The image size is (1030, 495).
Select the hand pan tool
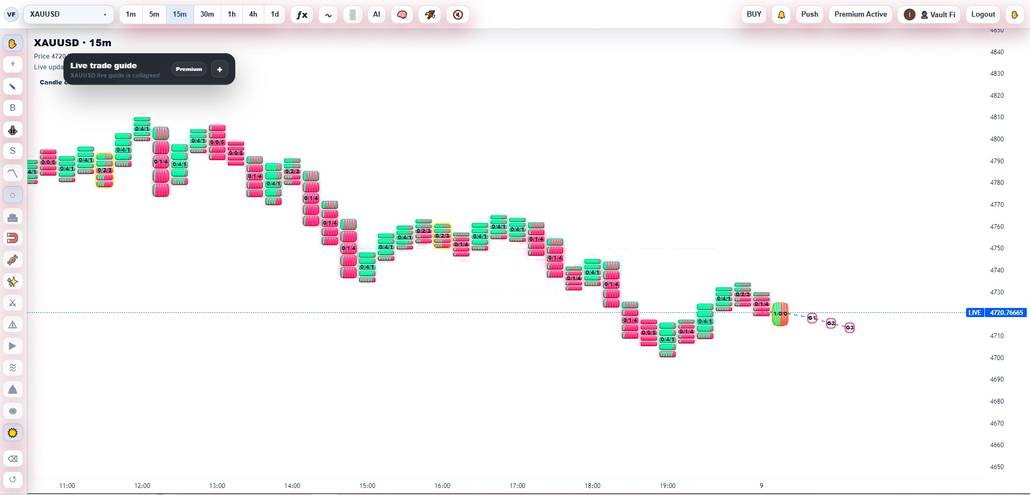(x=13, y=44)
